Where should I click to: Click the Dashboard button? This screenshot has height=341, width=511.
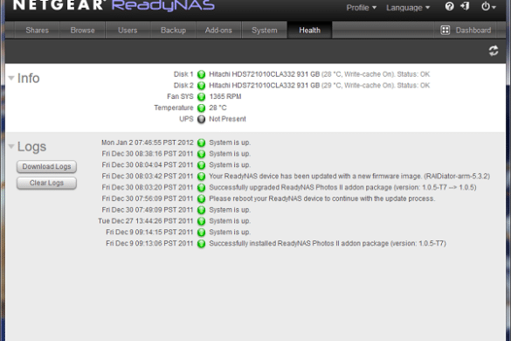tap(466, 31)
